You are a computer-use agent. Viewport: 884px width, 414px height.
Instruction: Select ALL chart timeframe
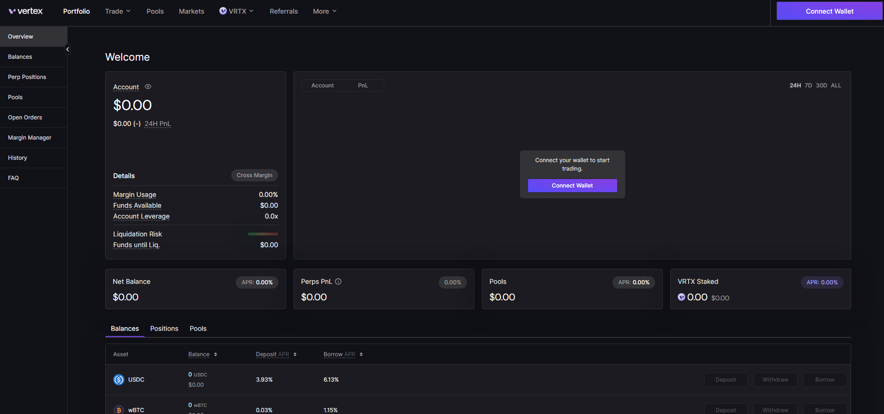click(x=836, y=86)
